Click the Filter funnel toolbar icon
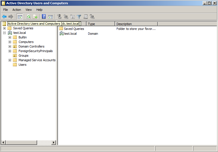Image resolution: width=218 pixels, height=152 pixels. pyautogui.click(x=79, y=17)
